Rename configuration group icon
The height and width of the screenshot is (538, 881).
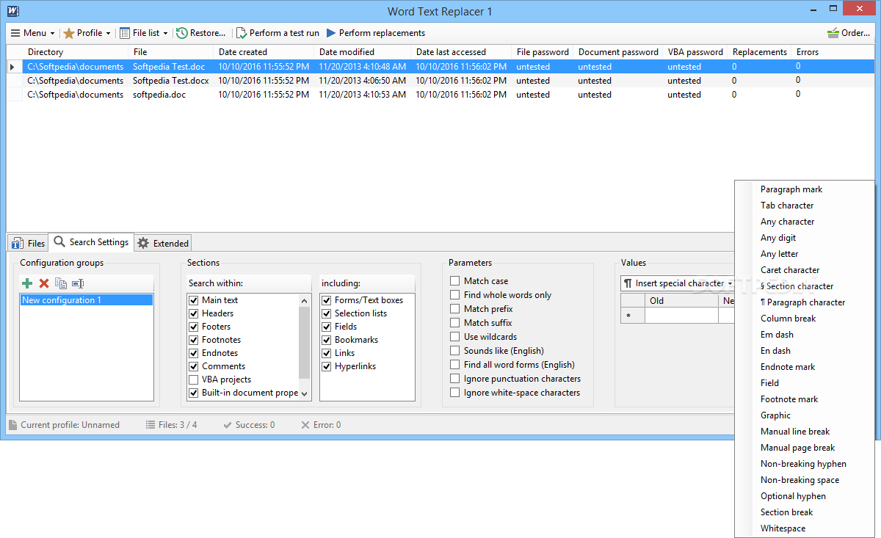(78, 283)
